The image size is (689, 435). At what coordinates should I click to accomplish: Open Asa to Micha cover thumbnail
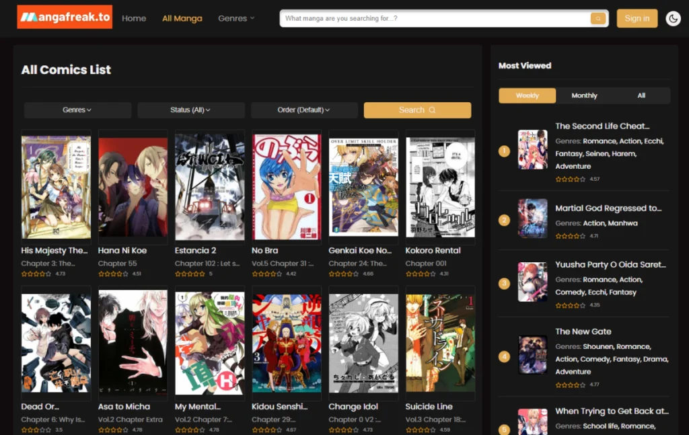click(x=133, y=344)
